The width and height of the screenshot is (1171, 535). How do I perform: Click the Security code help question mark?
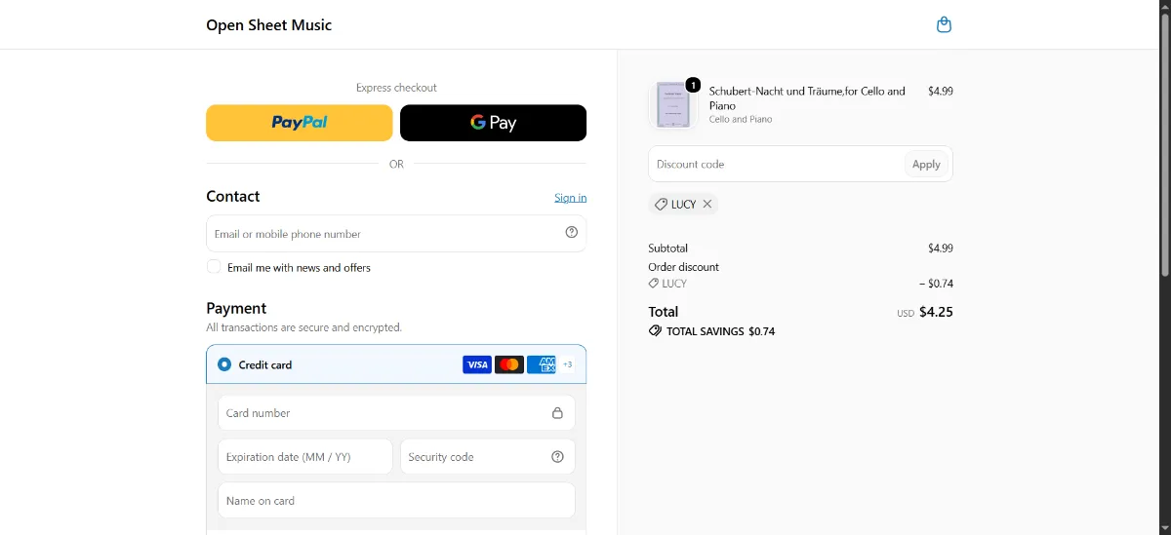coord(558,457)
